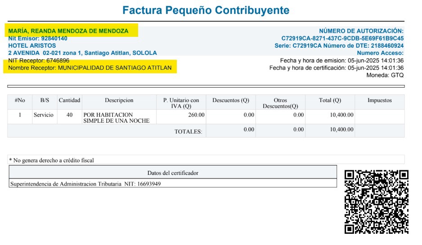Click the HOTEL ARISTOS name

32,46
